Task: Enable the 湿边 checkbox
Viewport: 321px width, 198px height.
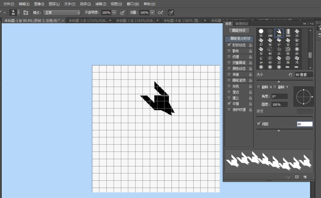Action: click(229, 92)
